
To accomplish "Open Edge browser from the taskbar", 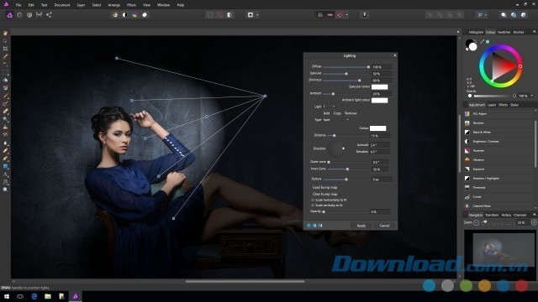I will pyautogui.click(x=34, y=296).
